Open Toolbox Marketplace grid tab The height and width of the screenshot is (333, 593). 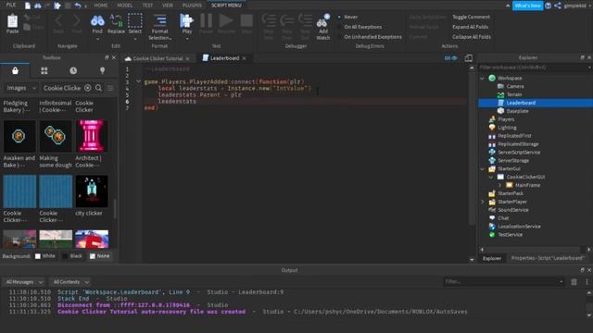click(44, 70)
